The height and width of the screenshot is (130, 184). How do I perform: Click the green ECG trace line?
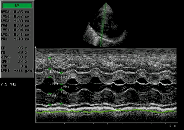pyautogui.click(x=106, y=112)
